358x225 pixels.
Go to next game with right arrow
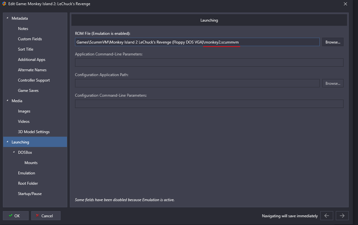[x=342, y=216]
